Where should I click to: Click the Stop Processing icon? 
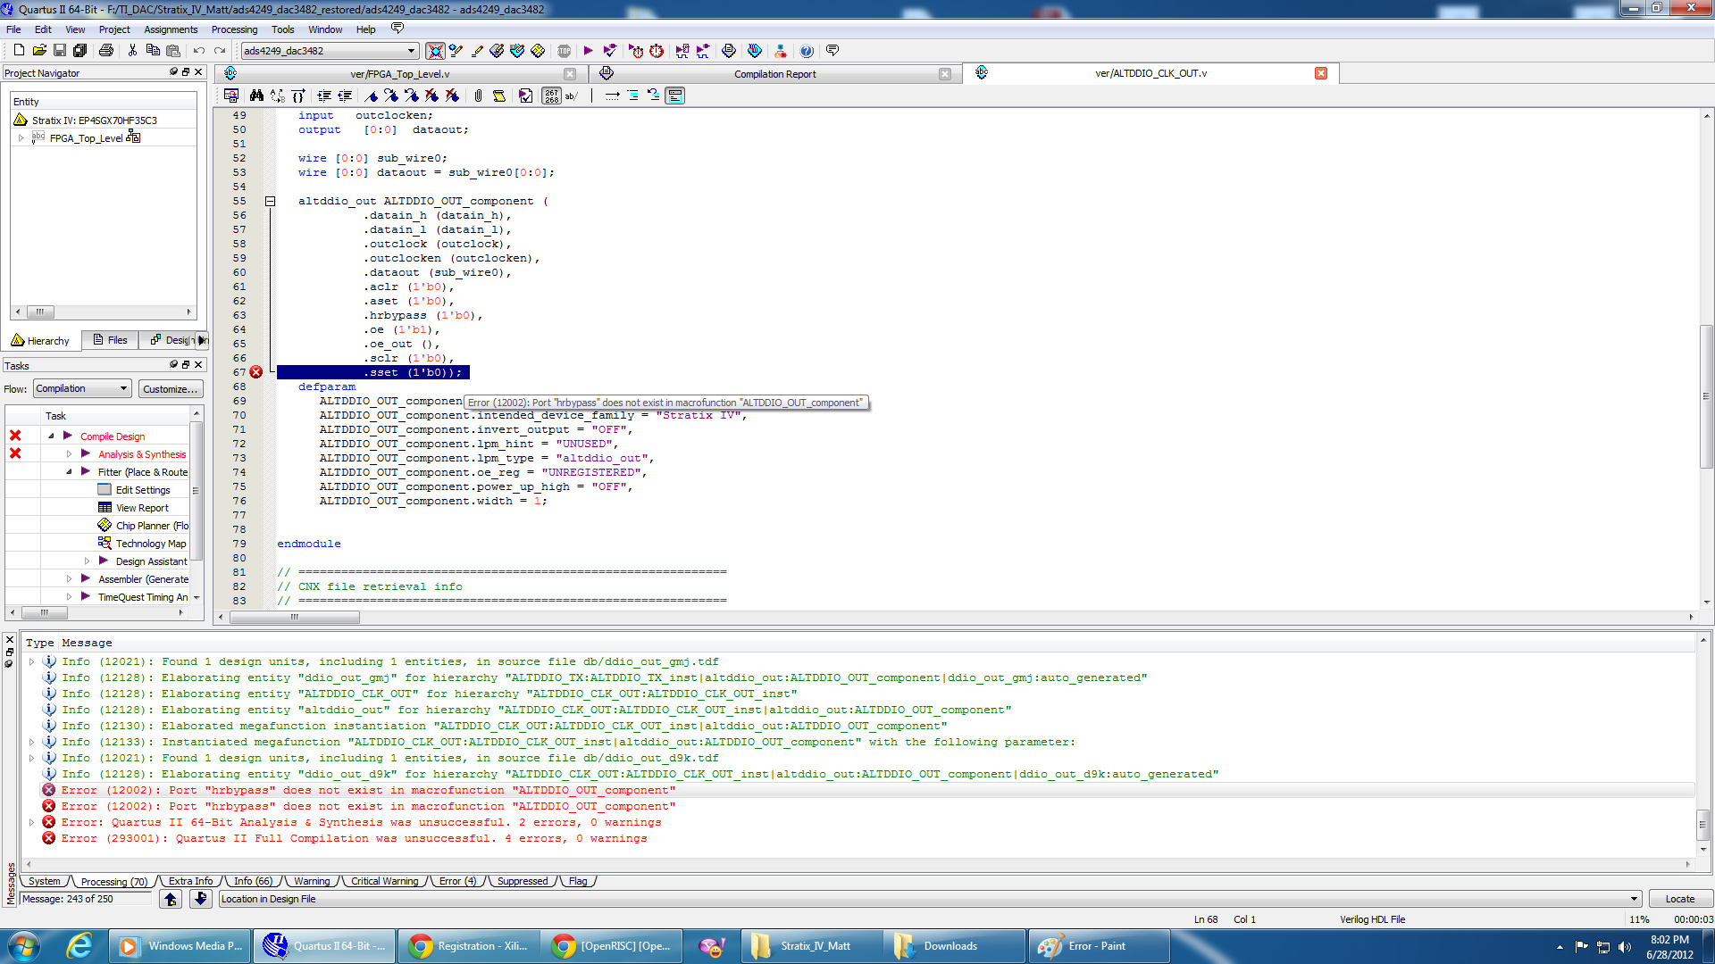point(565,51)
